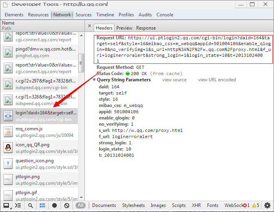This screenshot has height=212, width=274.
Task: Switch to the Preview tab
Action: tap(124, 28)
